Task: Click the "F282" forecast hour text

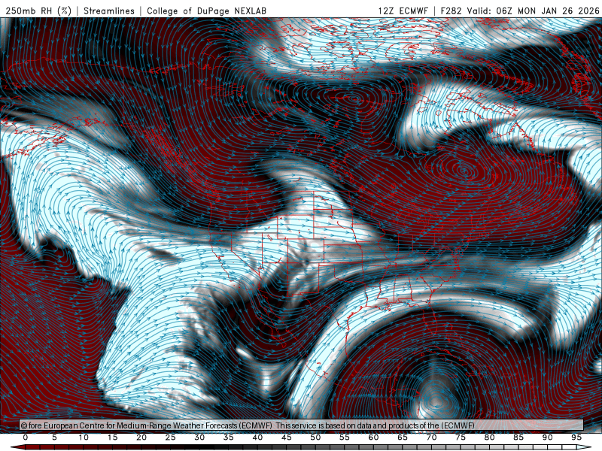Action: pyautogui.click(x=451, y=11)
